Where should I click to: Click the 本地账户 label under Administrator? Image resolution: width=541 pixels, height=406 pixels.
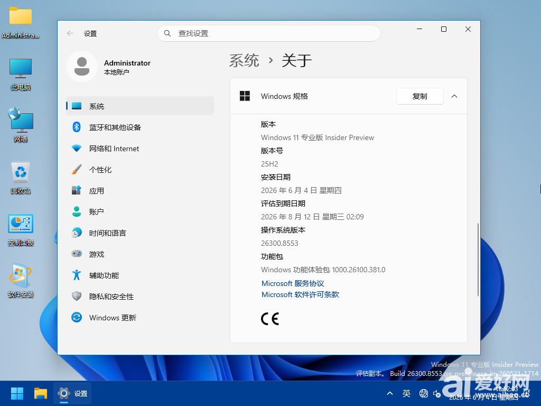pyautogui.click(x=117, y=72)
